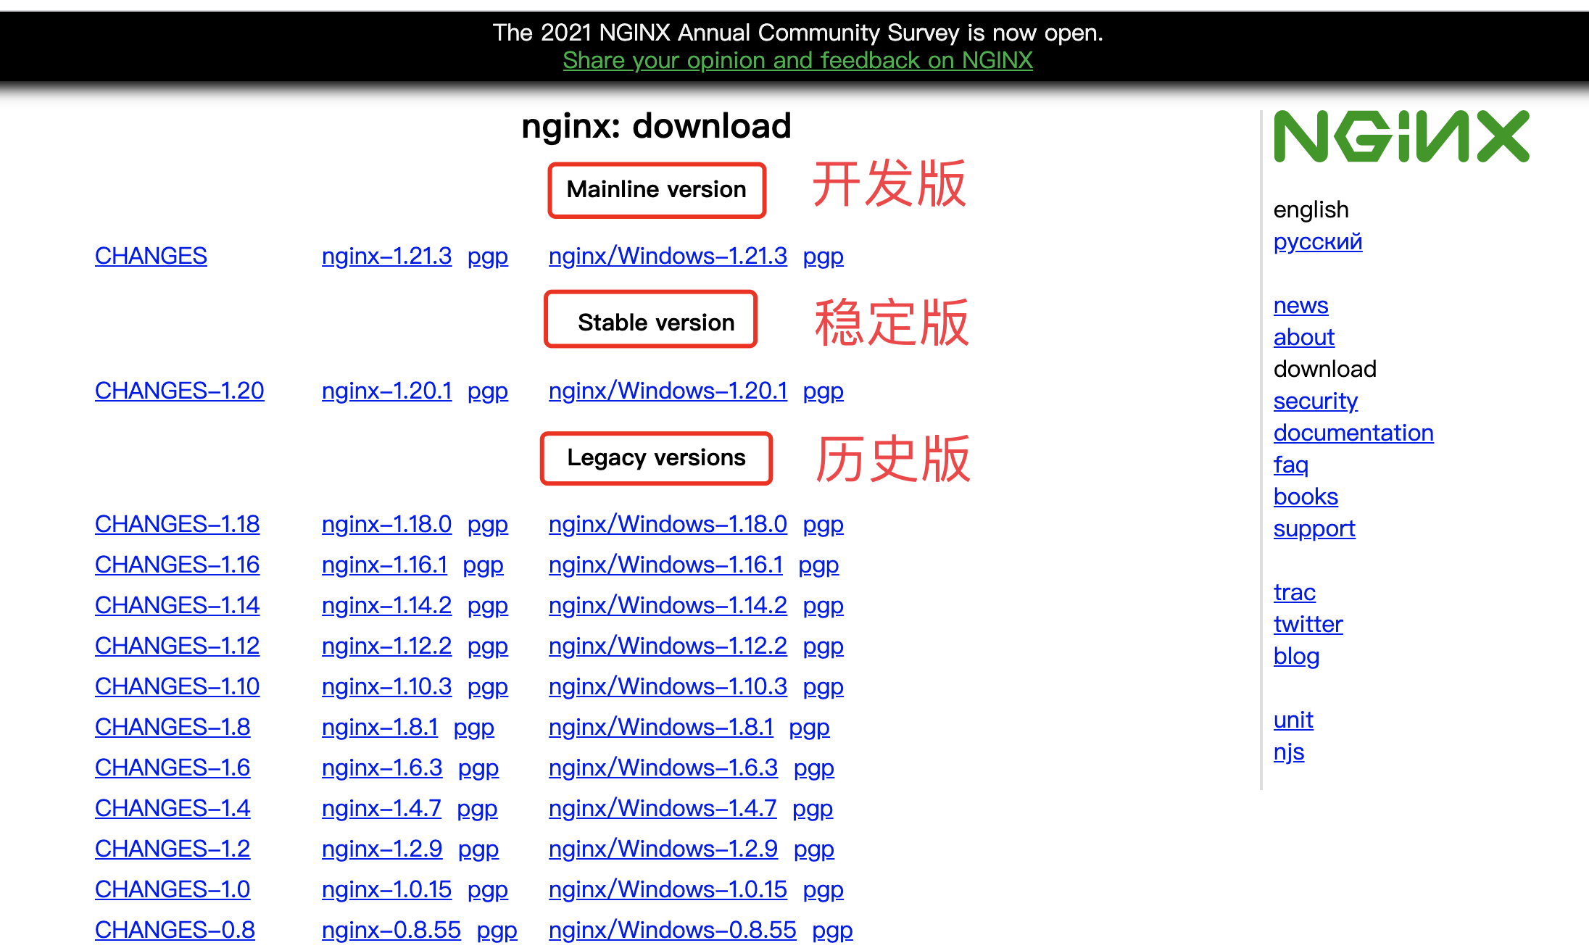The width and height of the screenshot is (1589, 948).
Task: Download nginx-1.21.3 source
Action: click(x=386, y=256)
